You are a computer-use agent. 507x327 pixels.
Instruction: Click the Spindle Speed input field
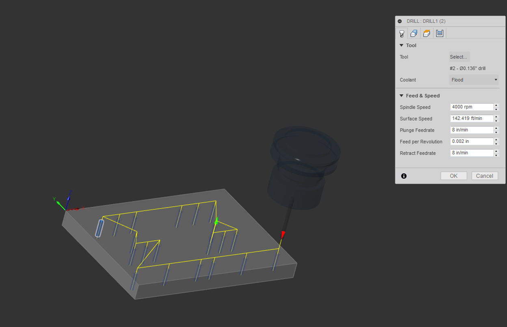pos(472,107)
